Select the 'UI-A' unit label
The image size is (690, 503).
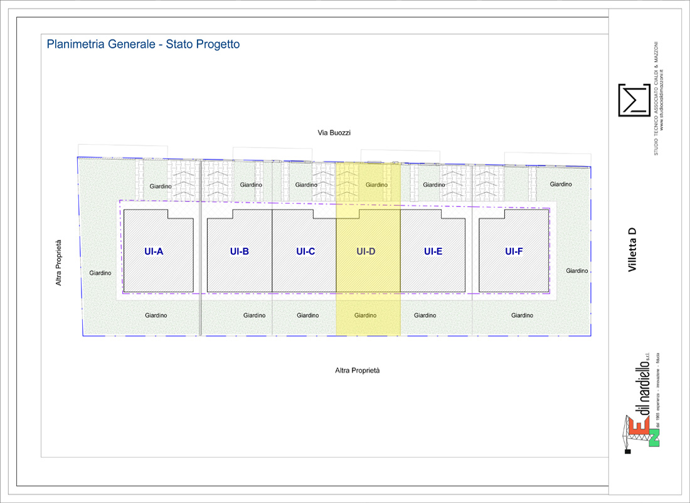[x=154, y=251]
